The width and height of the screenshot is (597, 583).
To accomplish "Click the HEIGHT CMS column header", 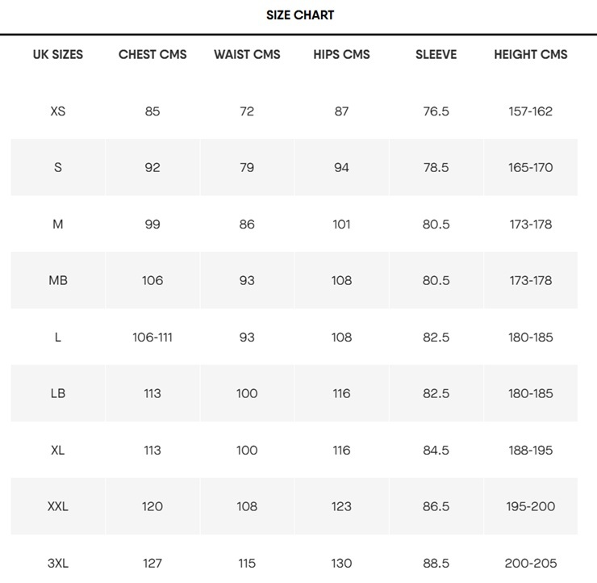I will pos(530,54).
